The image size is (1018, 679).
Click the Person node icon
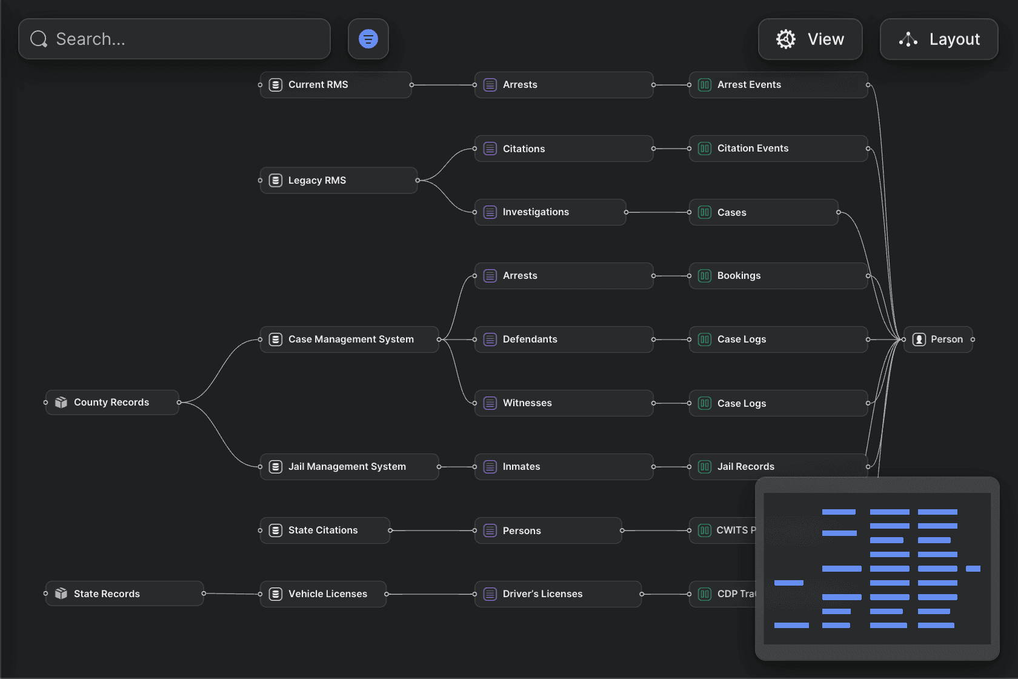[x=919, y=339]
